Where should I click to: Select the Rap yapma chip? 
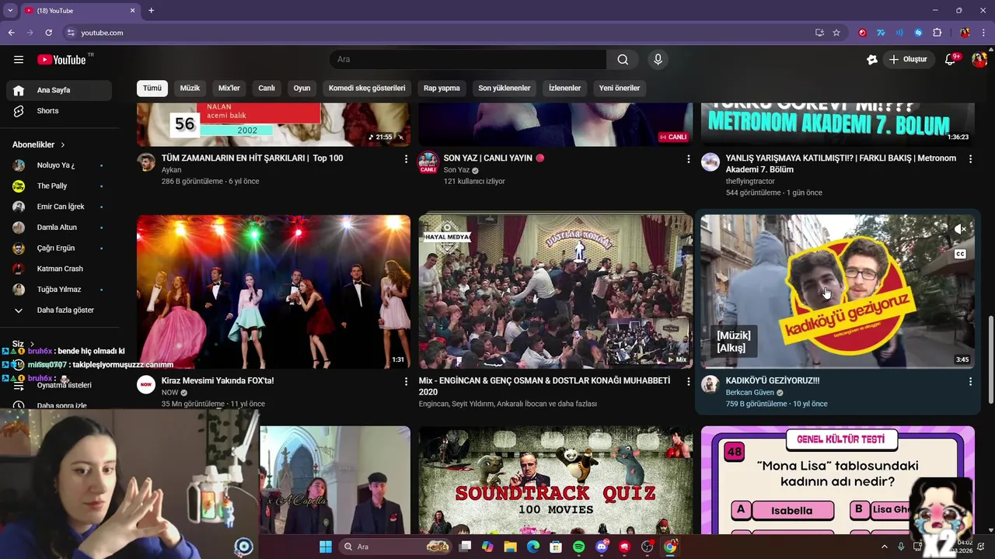(x=442, y=88)
